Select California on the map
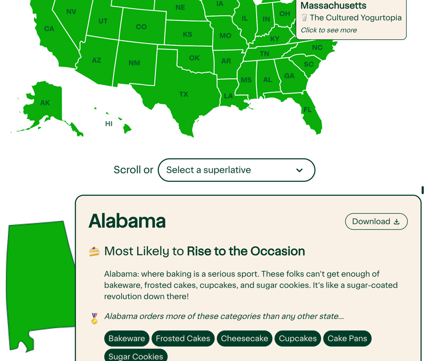The image size is (439, 361). 49,29
